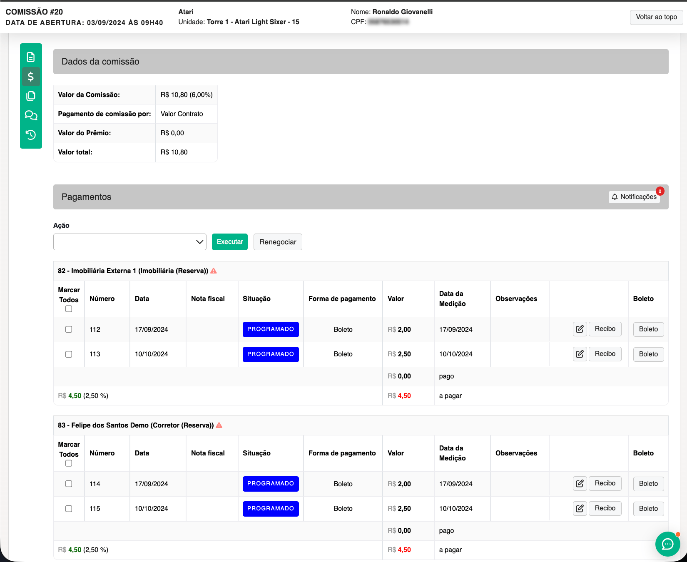687x562 pixels.
Task: Open Recibo for payment 114
Action: (605, 483)
